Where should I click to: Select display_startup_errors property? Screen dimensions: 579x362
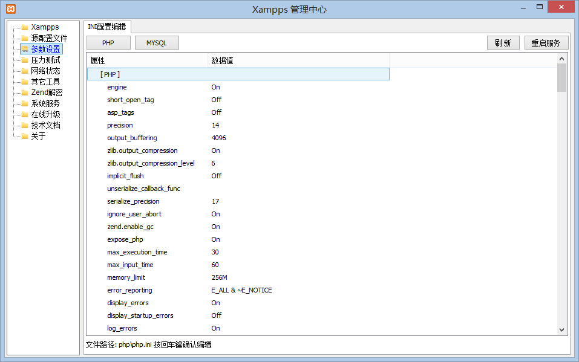pos(140,315)
